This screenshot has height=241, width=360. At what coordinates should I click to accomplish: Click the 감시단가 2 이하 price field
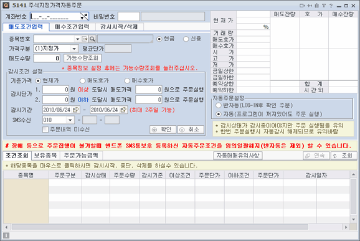tap(56, 100)
